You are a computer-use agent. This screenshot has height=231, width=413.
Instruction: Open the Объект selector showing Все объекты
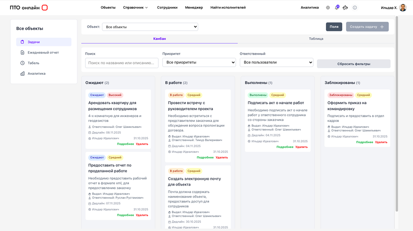coord(150,27)
